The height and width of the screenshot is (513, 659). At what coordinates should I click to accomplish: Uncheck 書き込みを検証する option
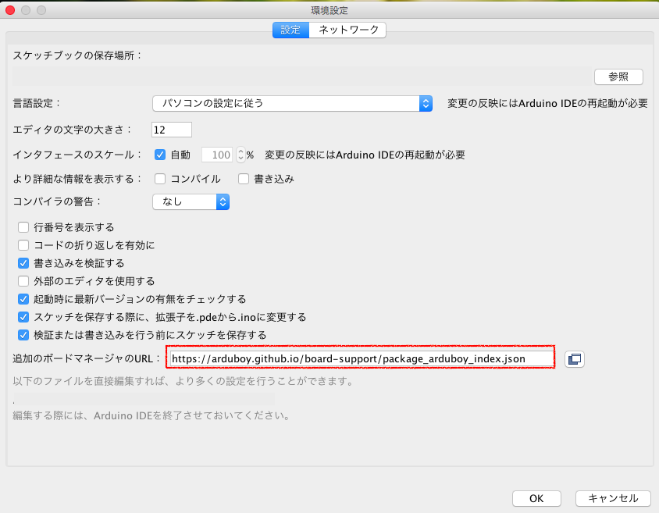click(x=23, y=263)
